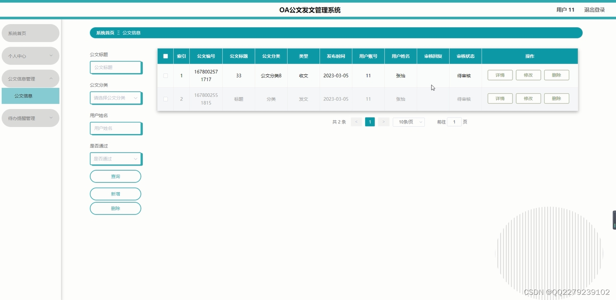Click the 查询 search button
The width and height of the screenshot is (616, 300).
click(115, 176)
